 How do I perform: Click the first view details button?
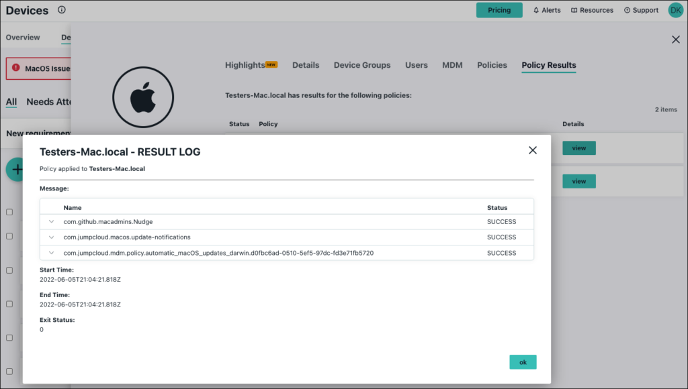pos(578,148)
